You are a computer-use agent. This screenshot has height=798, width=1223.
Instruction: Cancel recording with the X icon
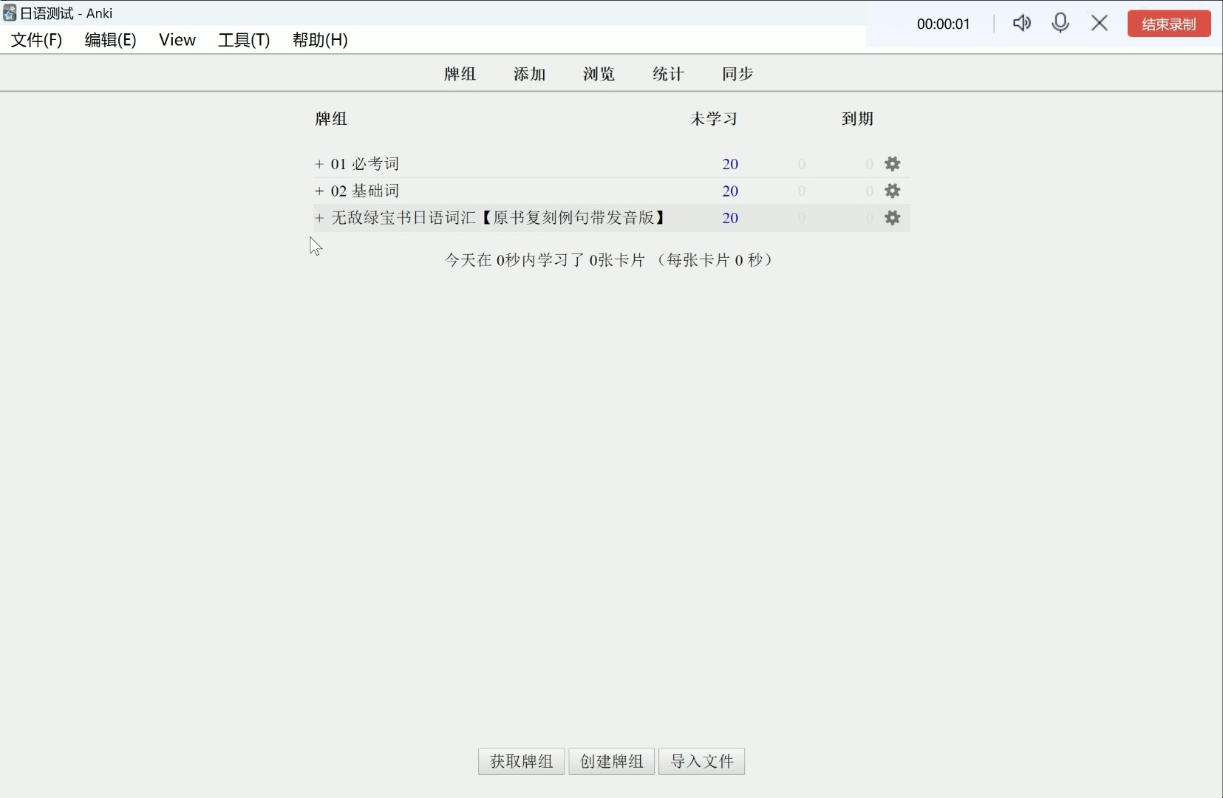(x=1100, y=23)
